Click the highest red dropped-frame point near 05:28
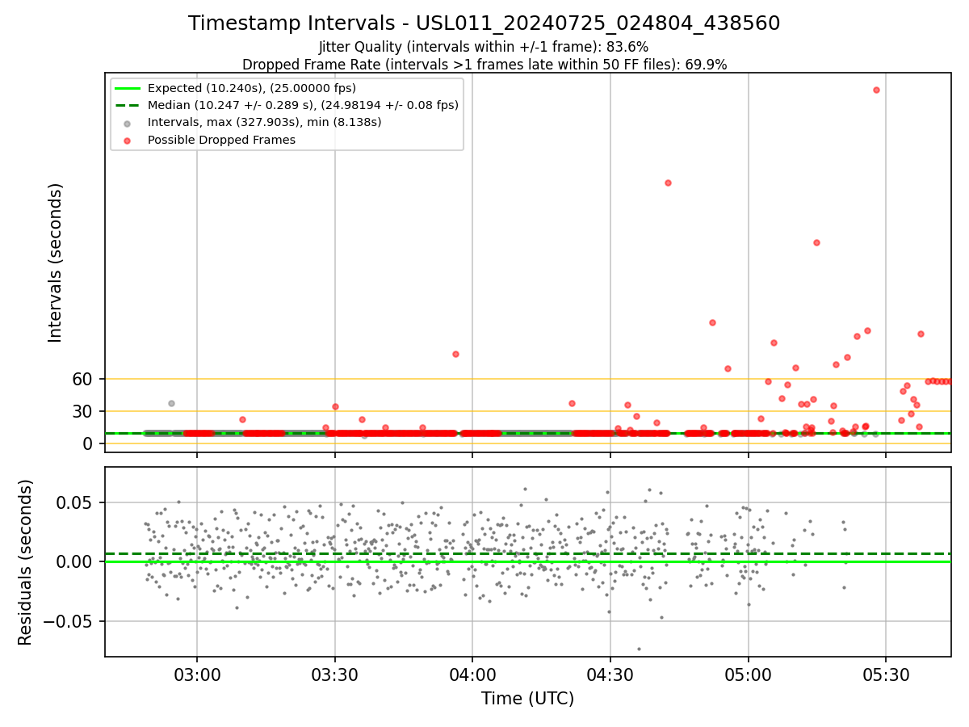Screen dimensions: 969x727 point(876,90)
